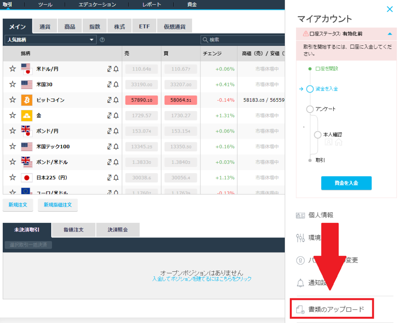Collapse the 口座ステータス section arrow
Viewport: 400px width, 323px height.
click(389, 34)
